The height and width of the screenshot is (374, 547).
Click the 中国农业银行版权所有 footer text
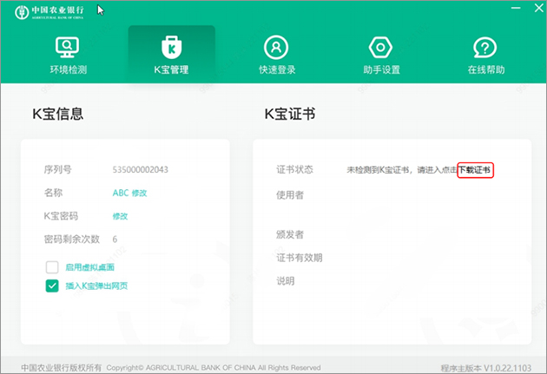[61, 367]
